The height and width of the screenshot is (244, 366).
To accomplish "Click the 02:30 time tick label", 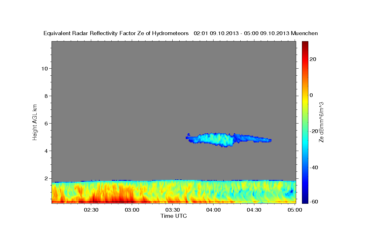I will tap(91, 210).
